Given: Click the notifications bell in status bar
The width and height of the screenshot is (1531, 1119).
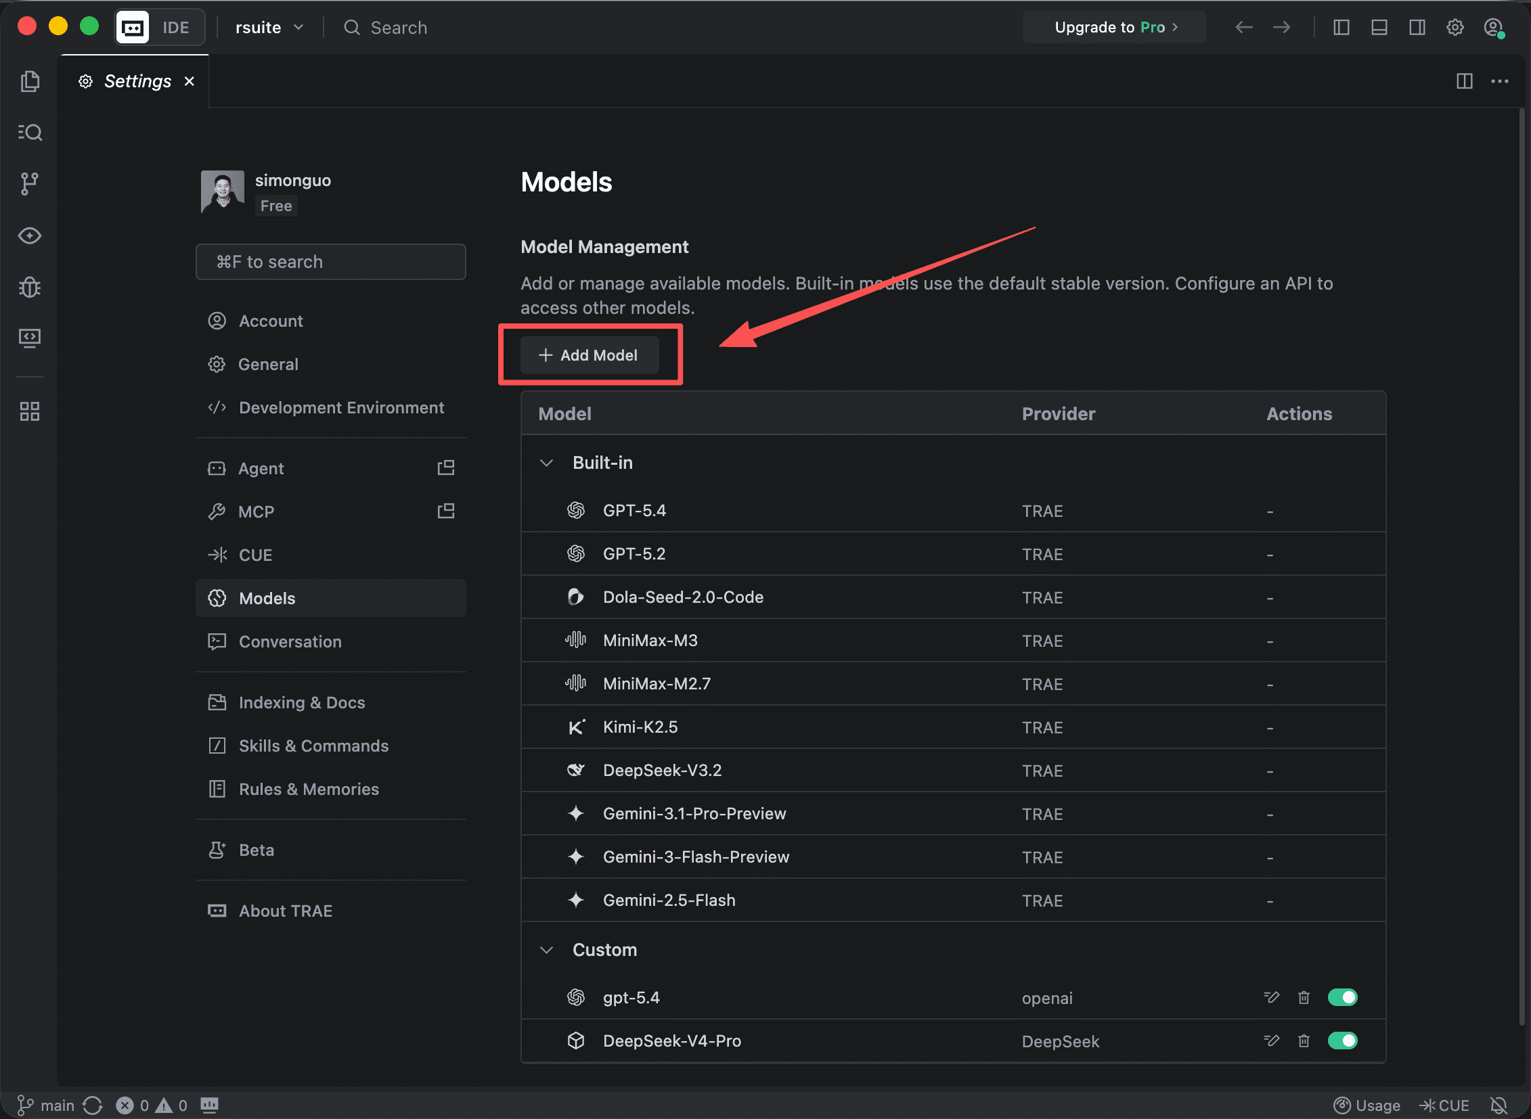Looking at the screenshot, I should coord(1499,1105).
